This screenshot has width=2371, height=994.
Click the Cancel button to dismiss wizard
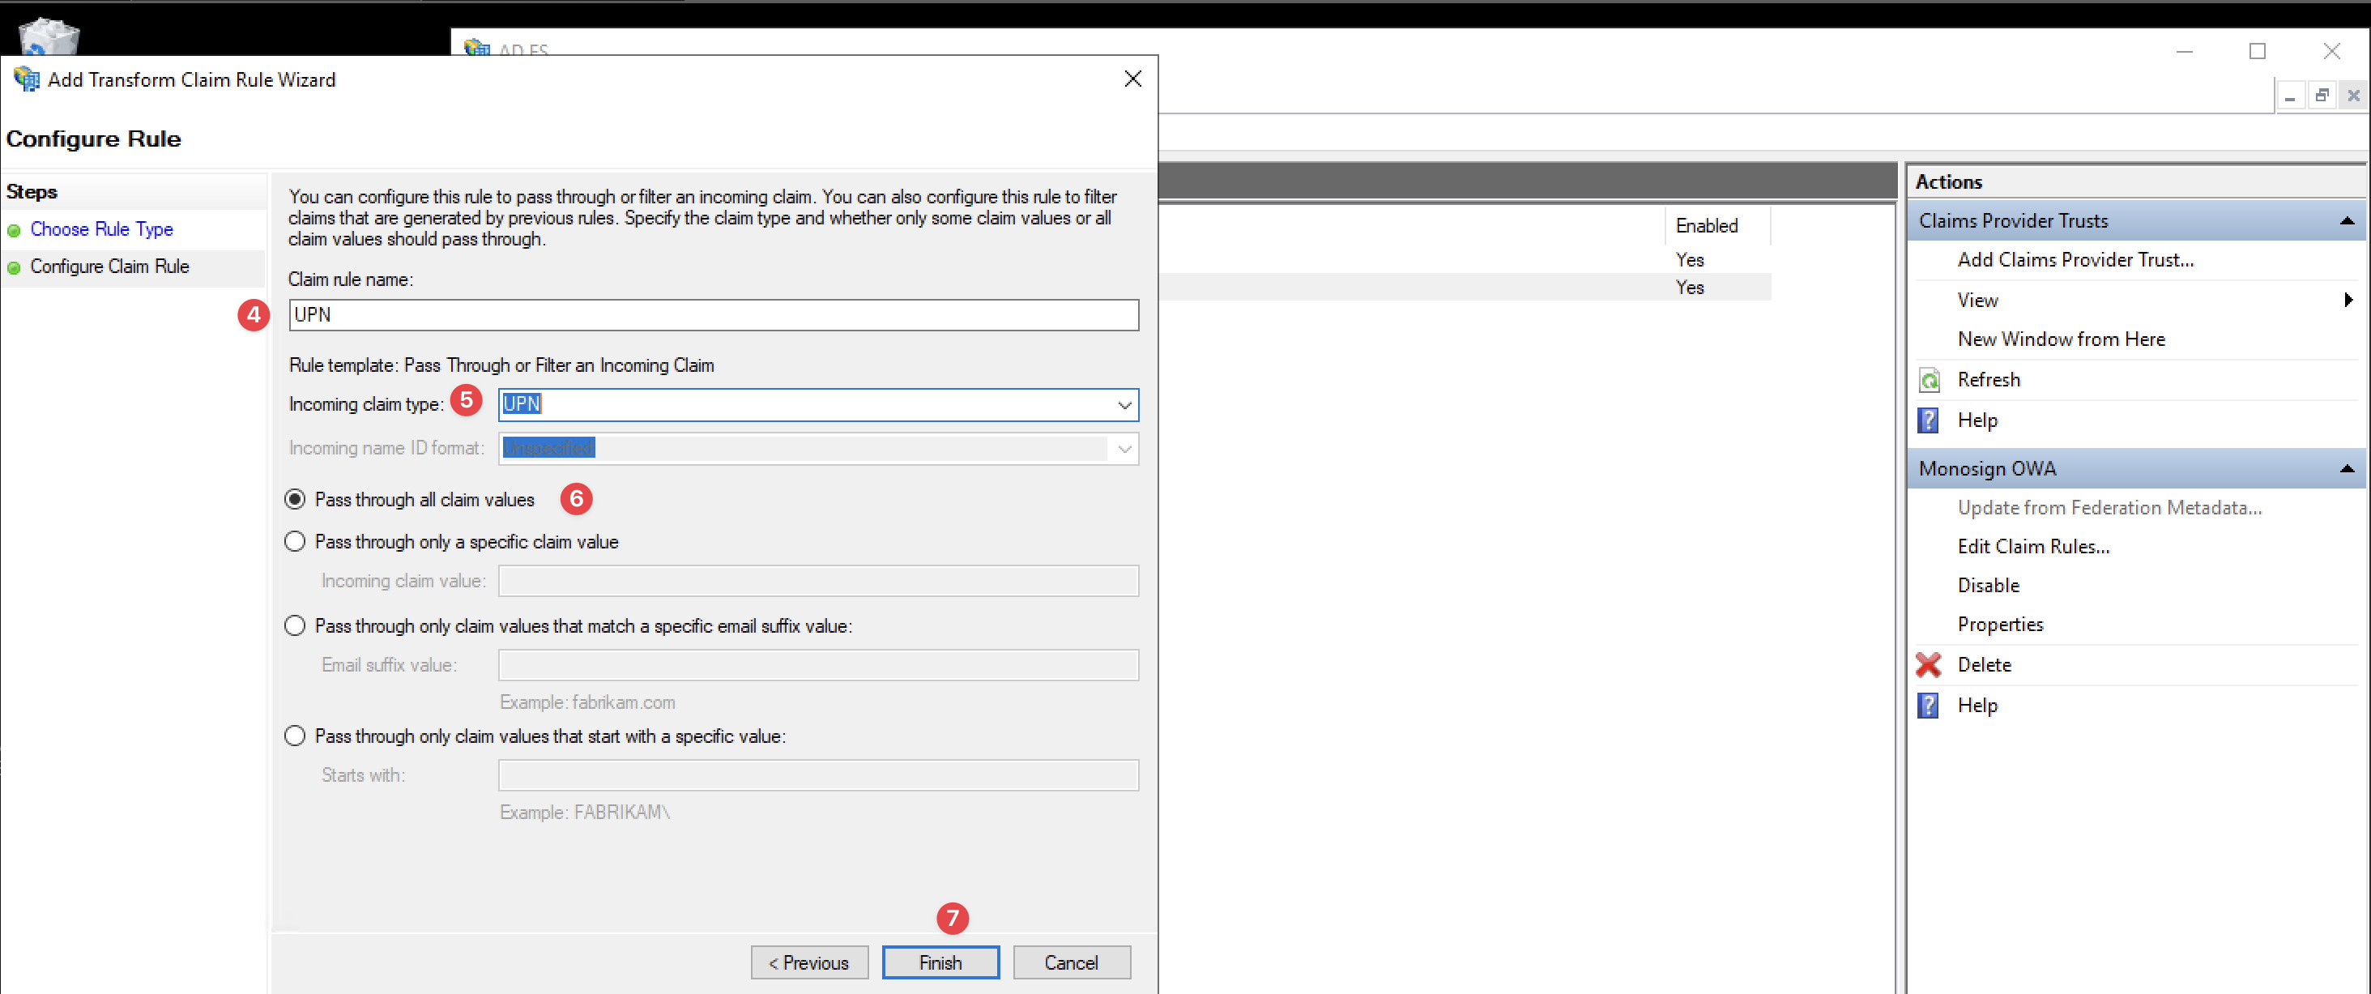tap(1071, 962)
